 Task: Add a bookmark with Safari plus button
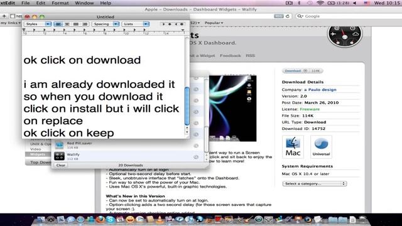tap(4, 16)
